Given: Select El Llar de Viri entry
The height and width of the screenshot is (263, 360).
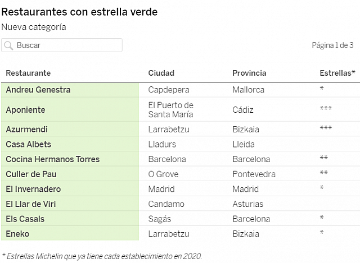Looking at the screenshot, I should [x=31, y=204].
